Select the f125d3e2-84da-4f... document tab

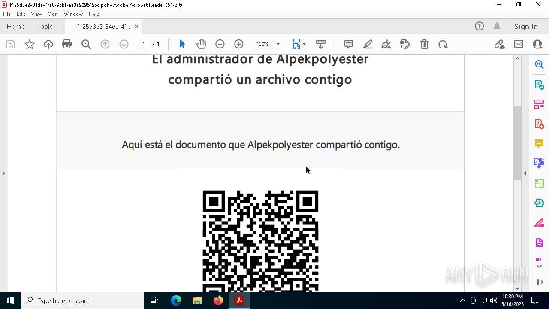pos(103,27)
